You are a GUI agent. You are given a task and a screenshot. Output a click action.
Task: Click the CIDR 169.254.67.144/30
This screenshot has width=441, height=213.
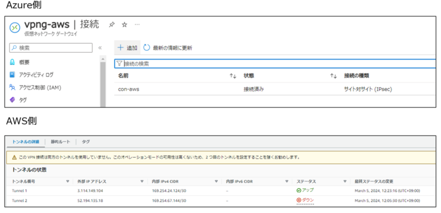169,201
